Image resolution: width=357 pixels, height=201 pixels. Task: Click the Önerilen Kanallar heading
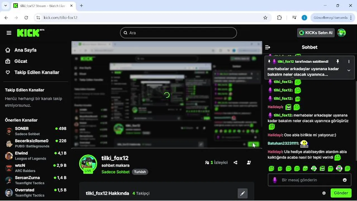[x=21, y=120]
